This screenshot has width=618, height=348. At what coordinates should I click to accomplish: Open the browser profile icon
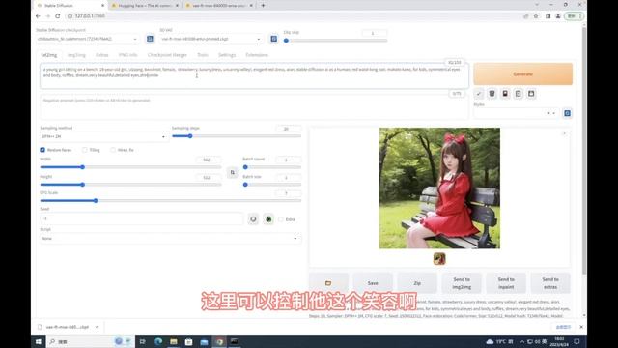coord(558,16)
